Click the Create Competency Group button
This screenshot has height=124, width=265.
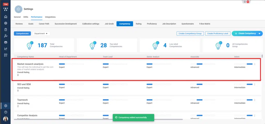[190, 34]
